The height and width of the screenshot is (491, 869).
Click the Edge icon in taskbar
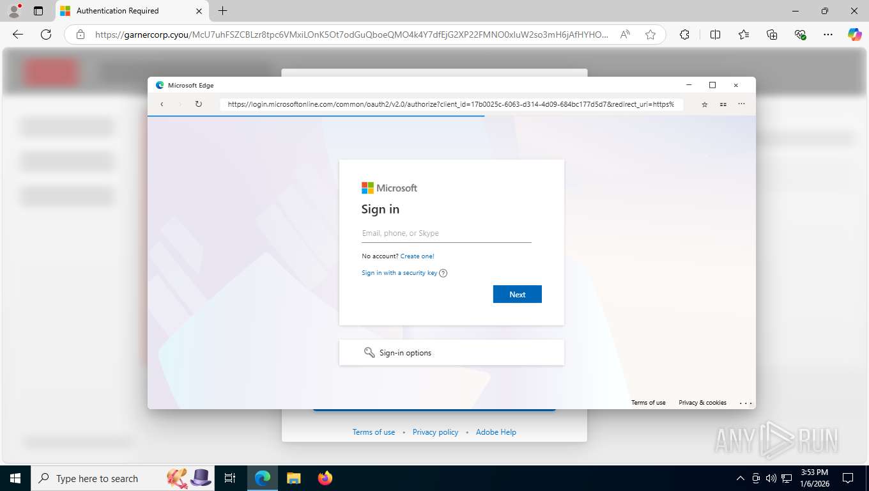pyautogui.click(x=263, y=478)
